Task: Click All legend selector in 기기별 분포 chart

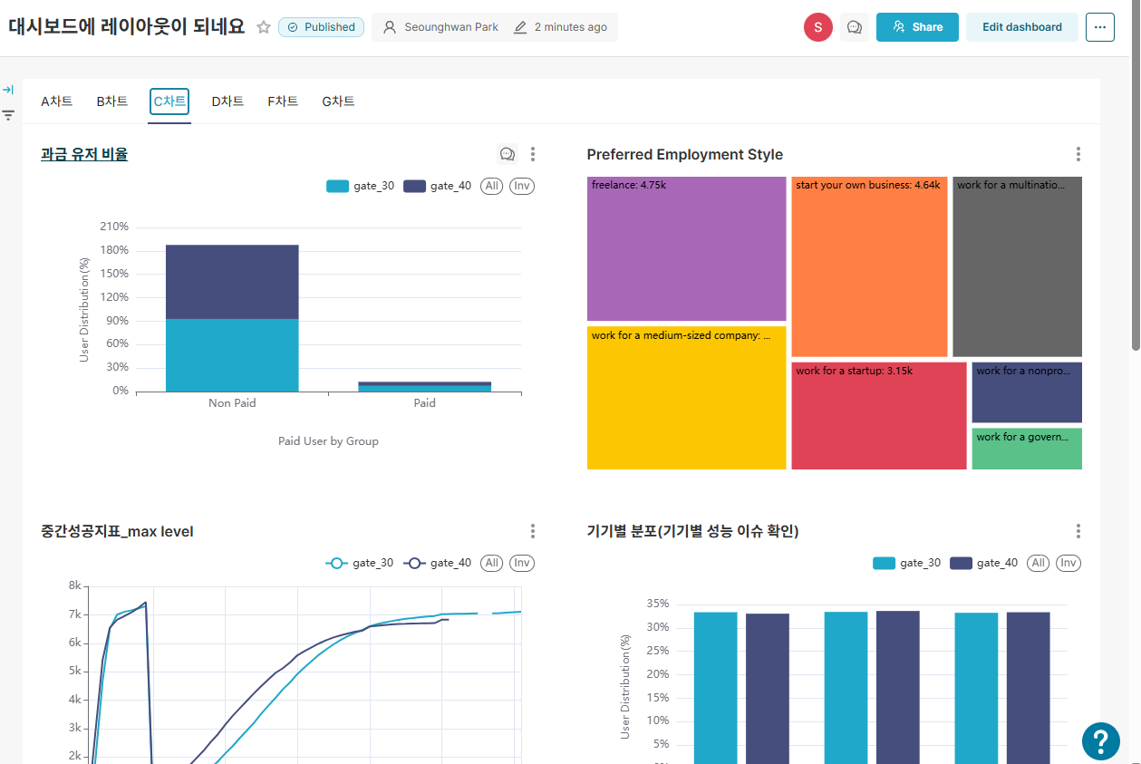Action: click(1039, 563)
